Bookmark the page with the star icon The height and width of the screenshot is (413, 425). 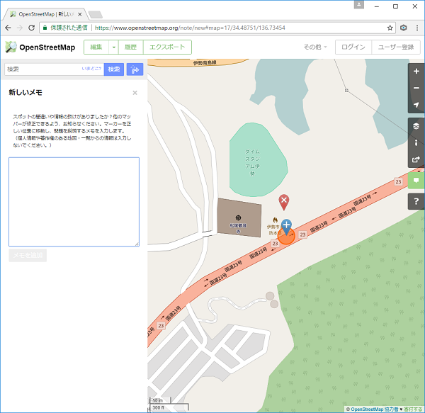(x=390, y=28)
